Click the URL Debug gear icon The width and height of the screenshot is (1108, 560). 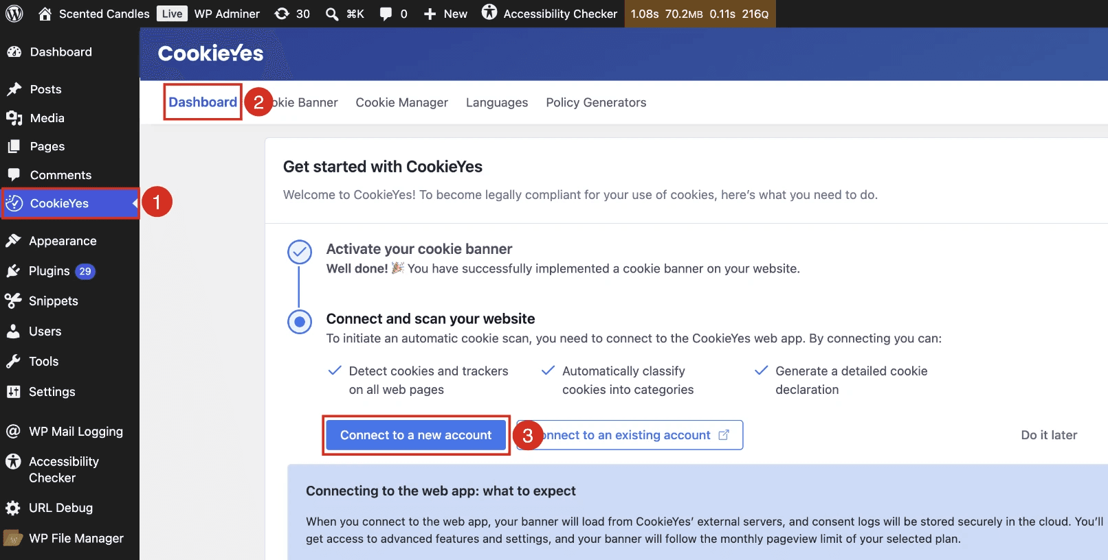(13, 508)
